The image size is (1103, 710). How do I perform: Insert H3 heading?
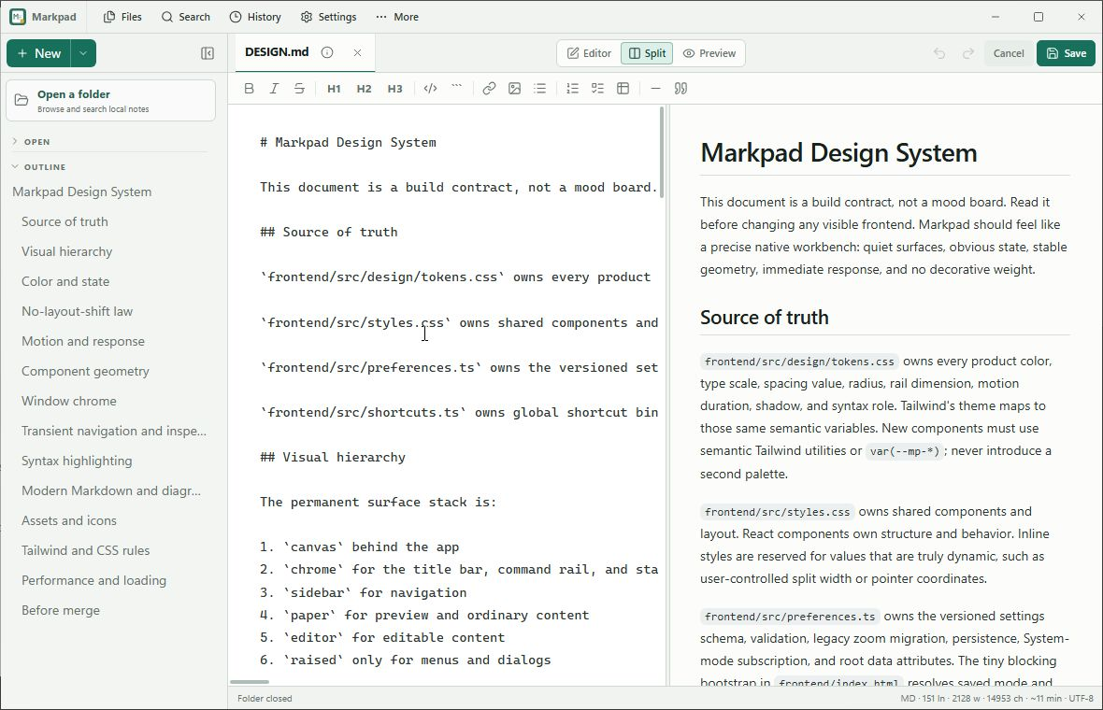[394, 89]
